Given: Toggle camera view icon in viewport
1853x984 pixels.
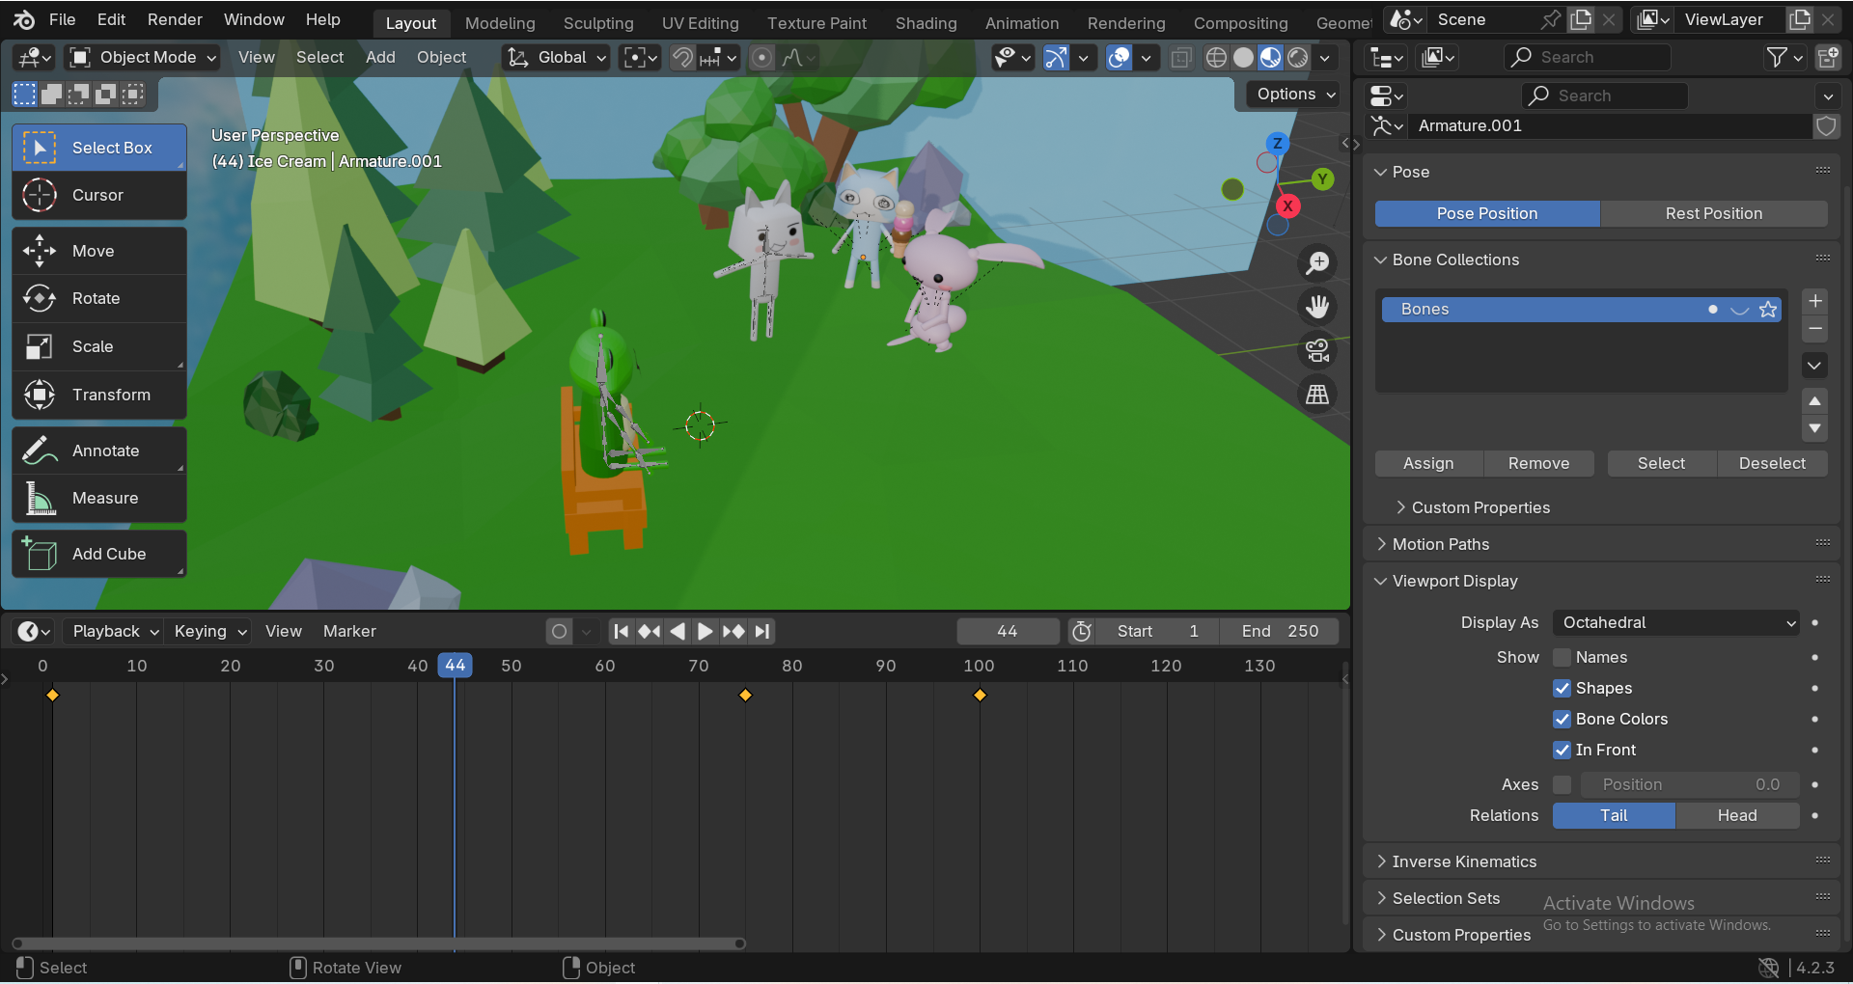Looking at the screenshot, I should (1317, 351).
